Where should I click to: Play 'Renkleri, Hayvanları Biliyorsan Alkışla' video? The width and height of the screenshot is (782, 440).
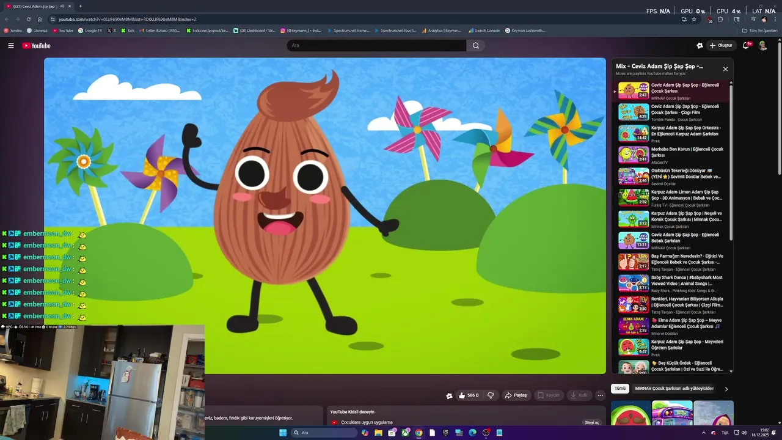[x=671, y=304]
